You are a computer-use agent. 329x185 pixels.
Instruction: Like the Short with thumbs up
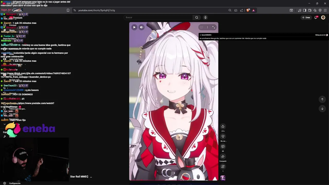[223, 126]
